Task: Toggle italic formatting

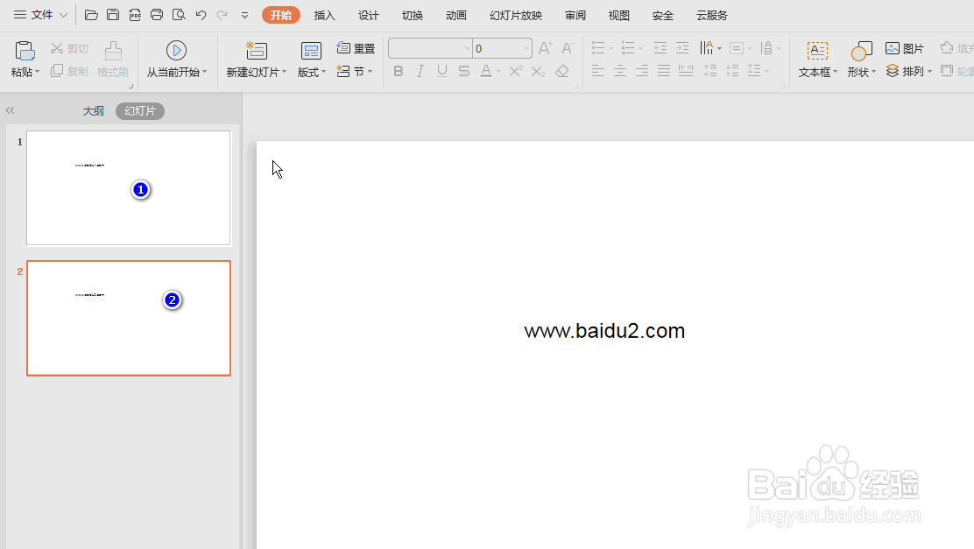Action: [x=420, y=72]
